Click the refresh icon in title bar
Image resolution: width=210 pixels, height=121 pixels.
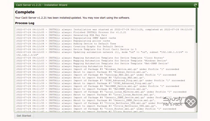coord(195,5)
